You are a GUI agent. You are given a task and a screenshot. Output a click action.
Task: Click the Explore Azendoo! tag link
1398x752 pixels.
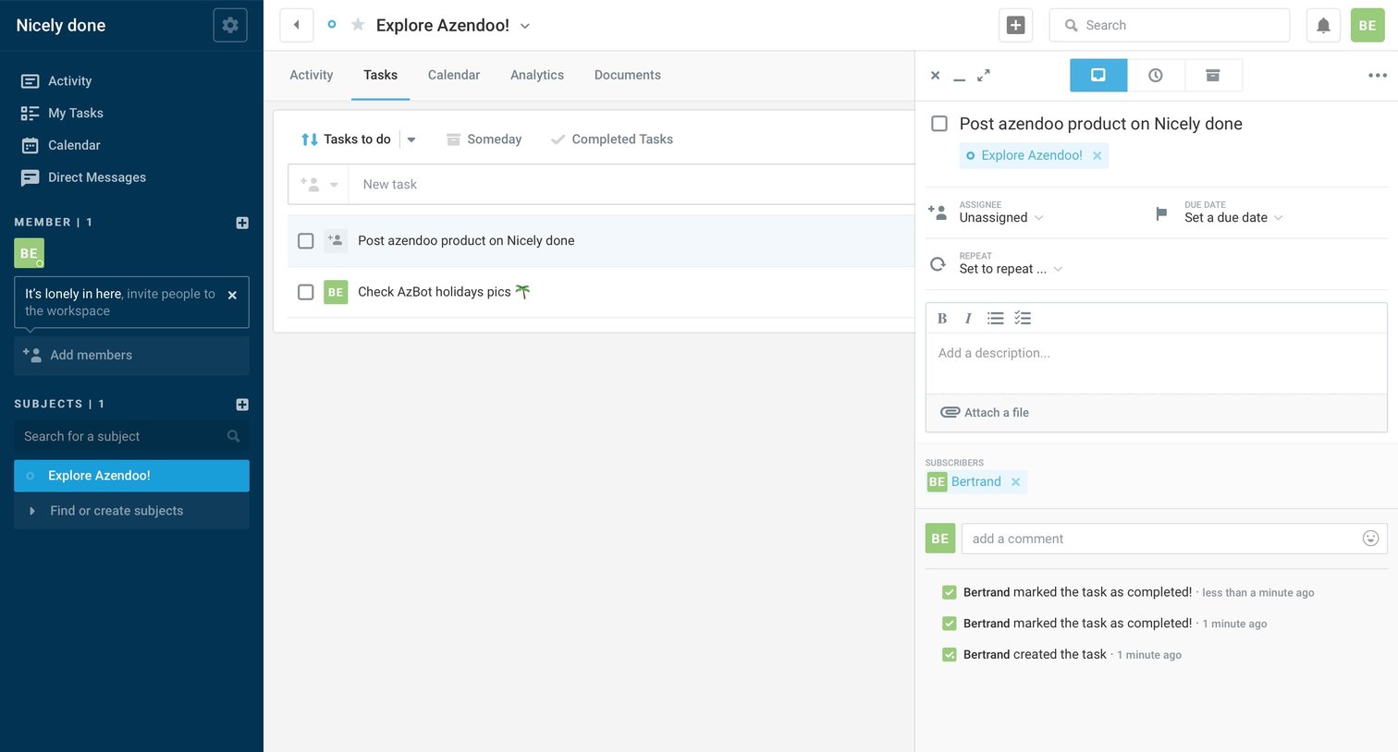[x=1032, y=156]
